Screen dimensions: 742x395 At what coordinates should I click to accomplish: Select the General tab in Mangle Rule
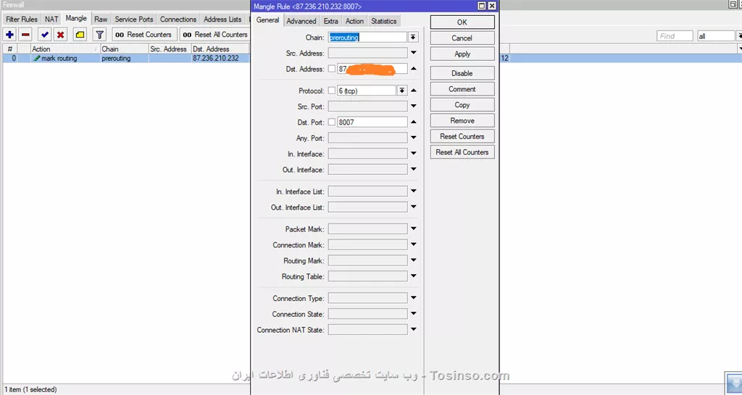coord(268,20)
